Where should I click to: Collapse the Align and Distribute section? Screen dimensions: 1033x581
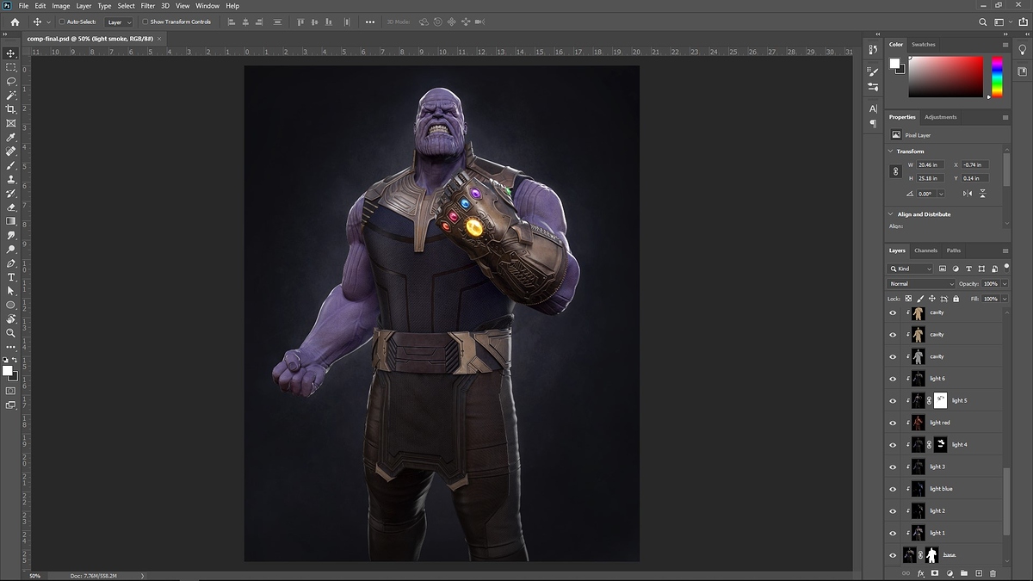pyautogui.click(x=890, y=214)
